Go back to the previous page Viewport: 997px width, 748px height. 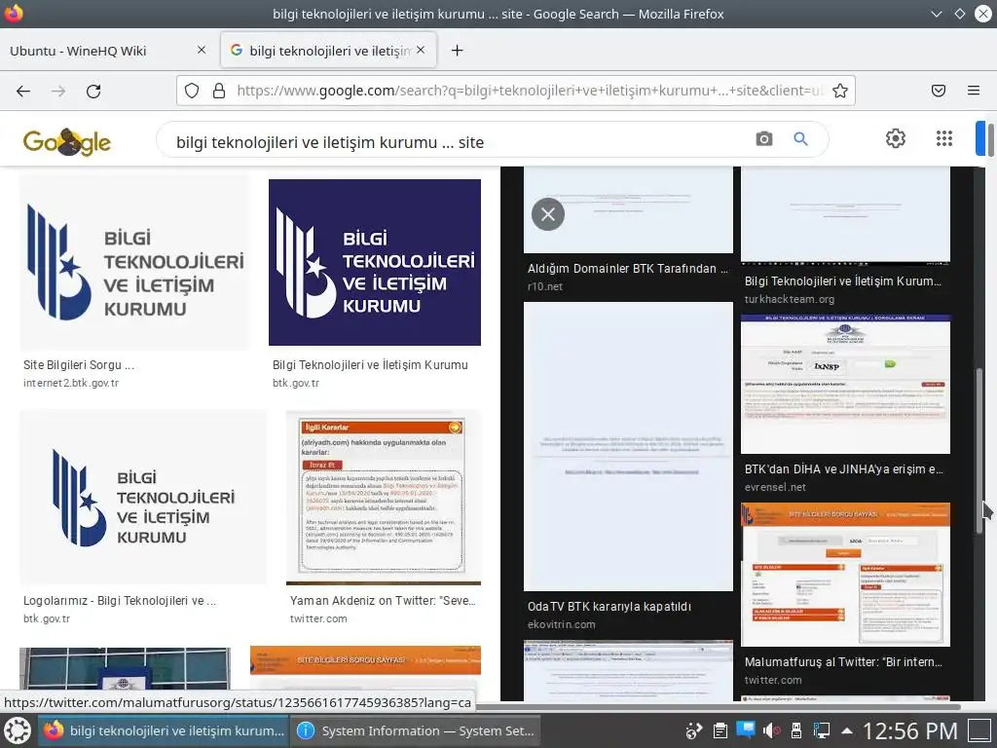[23, 91]
